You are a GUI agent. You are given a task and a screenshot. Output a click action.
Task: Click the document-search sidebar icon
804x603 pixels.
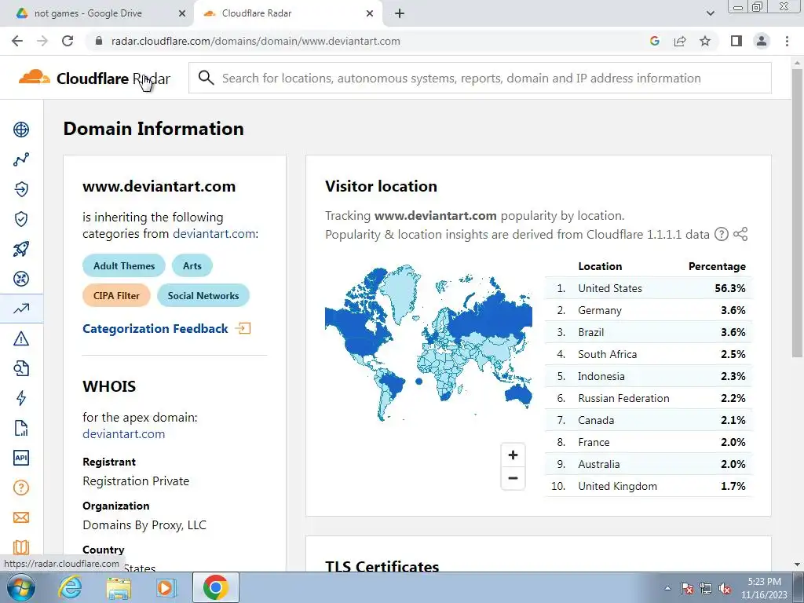[21, 368]
